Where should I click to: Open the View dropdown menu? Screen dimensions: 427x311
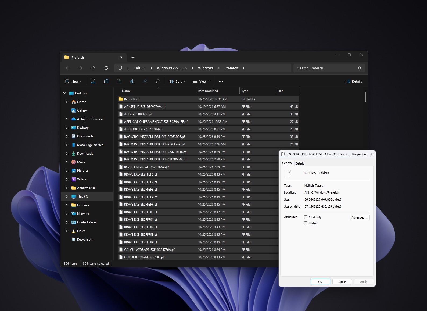click(201, 81)
